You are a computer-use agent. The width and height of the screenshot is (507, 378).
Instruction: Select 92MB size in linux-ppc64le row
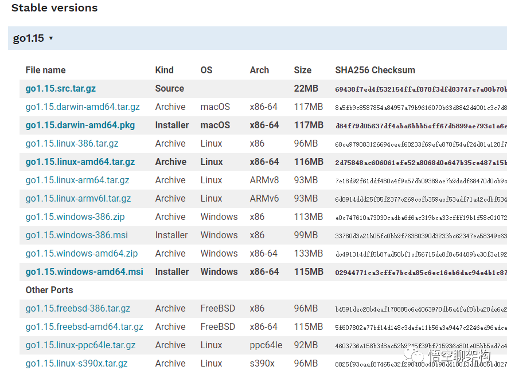[306, 345]
